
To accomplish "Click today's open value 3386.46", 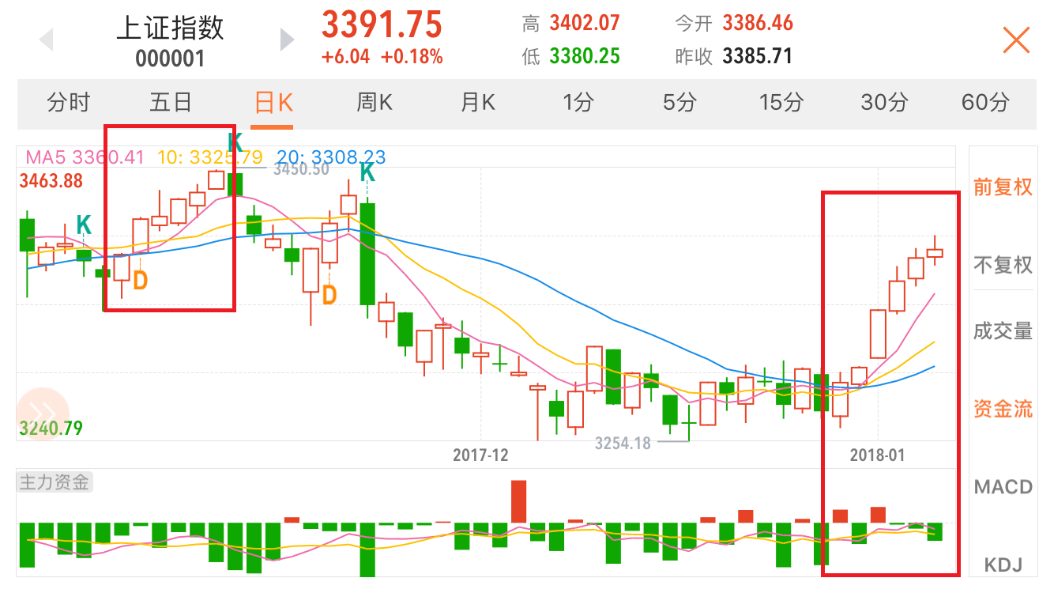I will (x=758, y=23).
